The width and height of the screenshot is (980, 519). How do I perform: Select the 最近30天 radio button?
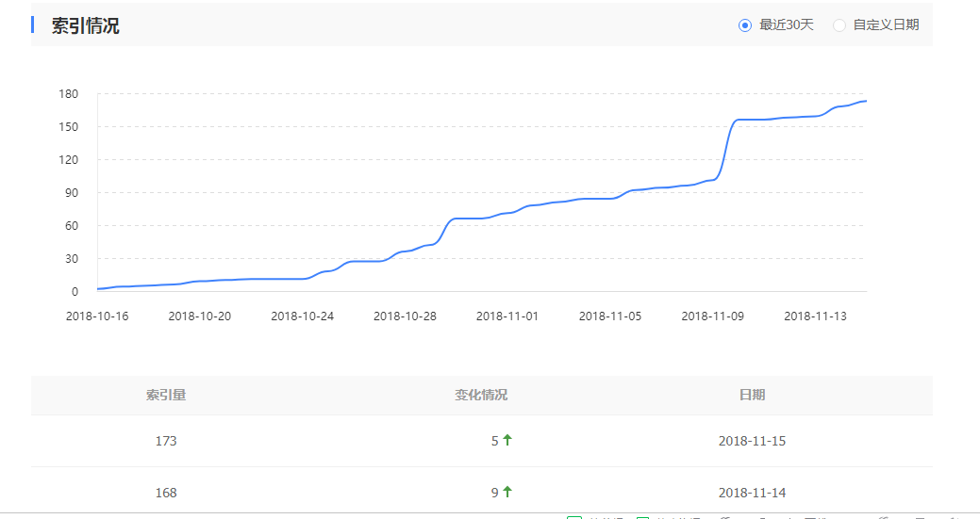tap(745, 25)
